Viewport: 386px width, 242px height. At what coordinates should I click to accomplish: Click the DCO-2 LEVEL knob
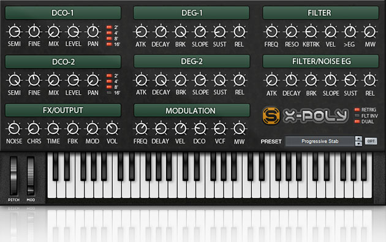click(x=73, y=80)
